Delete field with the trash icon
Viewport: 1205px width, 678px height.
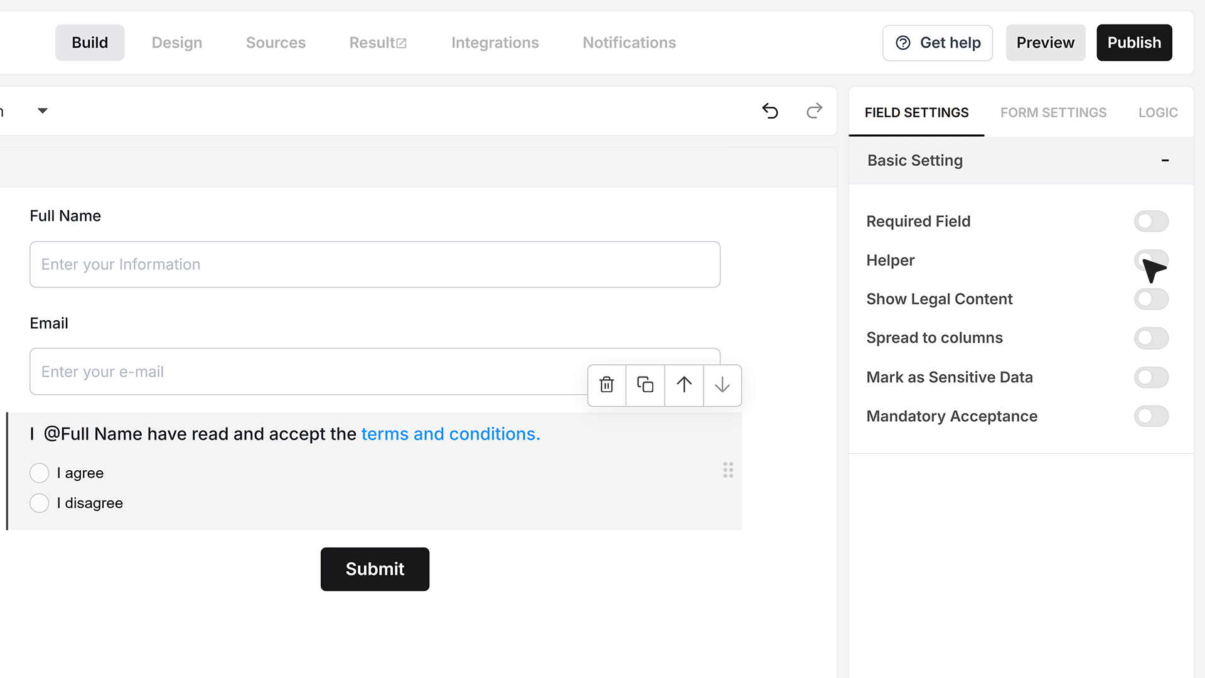(606, 385)
